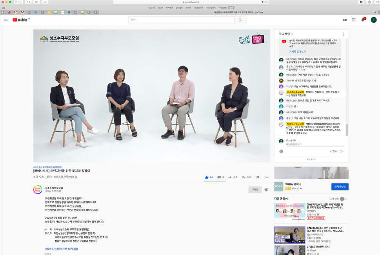This screenshot has height=255, width=380.
Task: Click the chat panel scrollbar
Action: click(347, 130)
